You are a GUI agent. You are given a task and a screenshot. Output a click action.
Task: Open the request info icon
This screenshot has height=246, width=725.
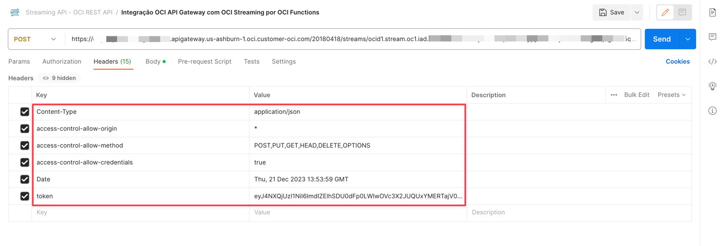pos(712,111)
